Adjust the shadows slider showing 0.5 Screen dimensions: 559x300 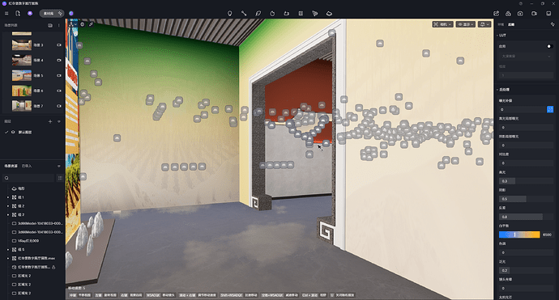526,199
